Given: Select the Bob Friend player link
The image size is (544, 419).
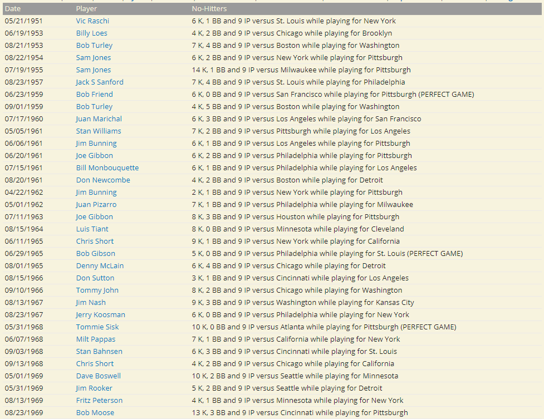Looking at the screenshot, I should coord(94,94).
